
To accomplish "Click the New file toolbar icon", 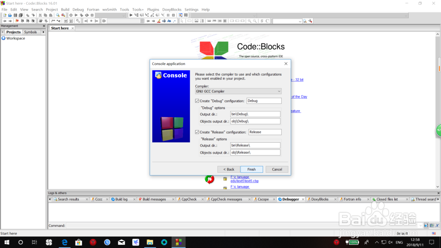I will [4, 15].
